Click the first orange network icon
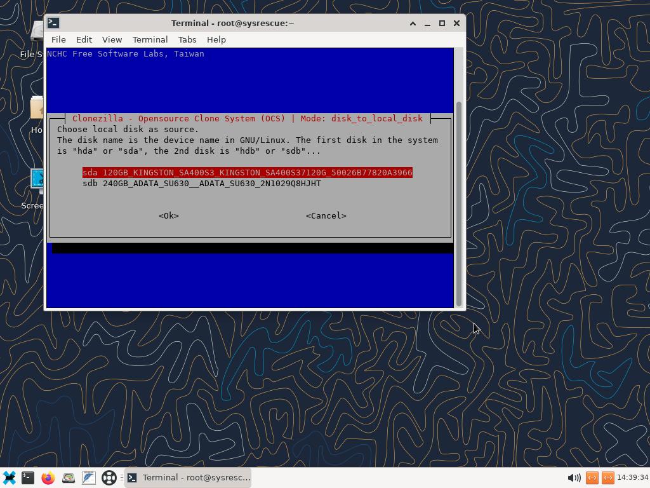The width and height of the screenshot is (650, 488). click(592, 477)
